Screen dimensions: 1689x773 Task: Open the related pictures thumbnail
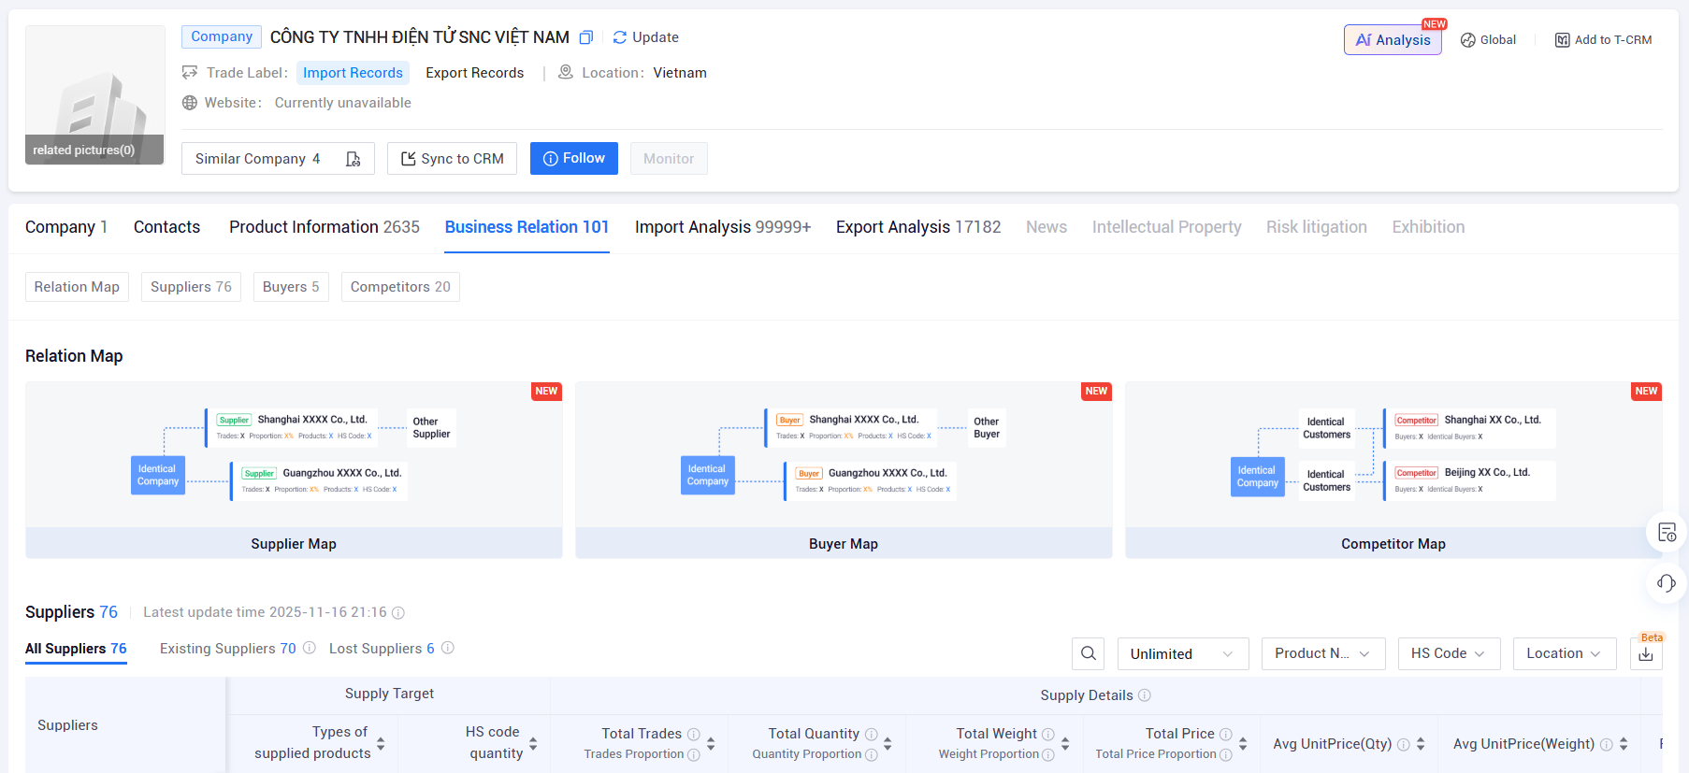pos(94,95)
